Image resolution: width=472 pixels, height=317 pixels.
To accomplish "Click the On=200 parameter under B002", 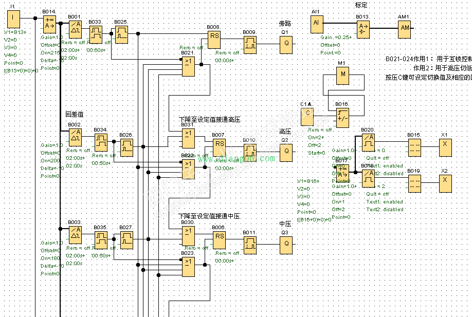I will [x=50, y=161].
